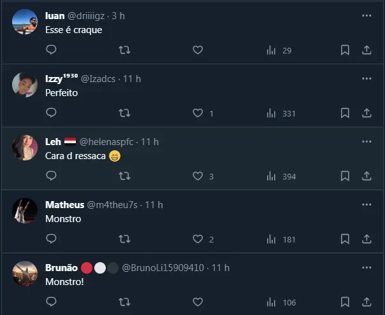This screenshot has height=315, width=385.
Task: Open view count on Izzy's tweet
Action: [281, 113]
